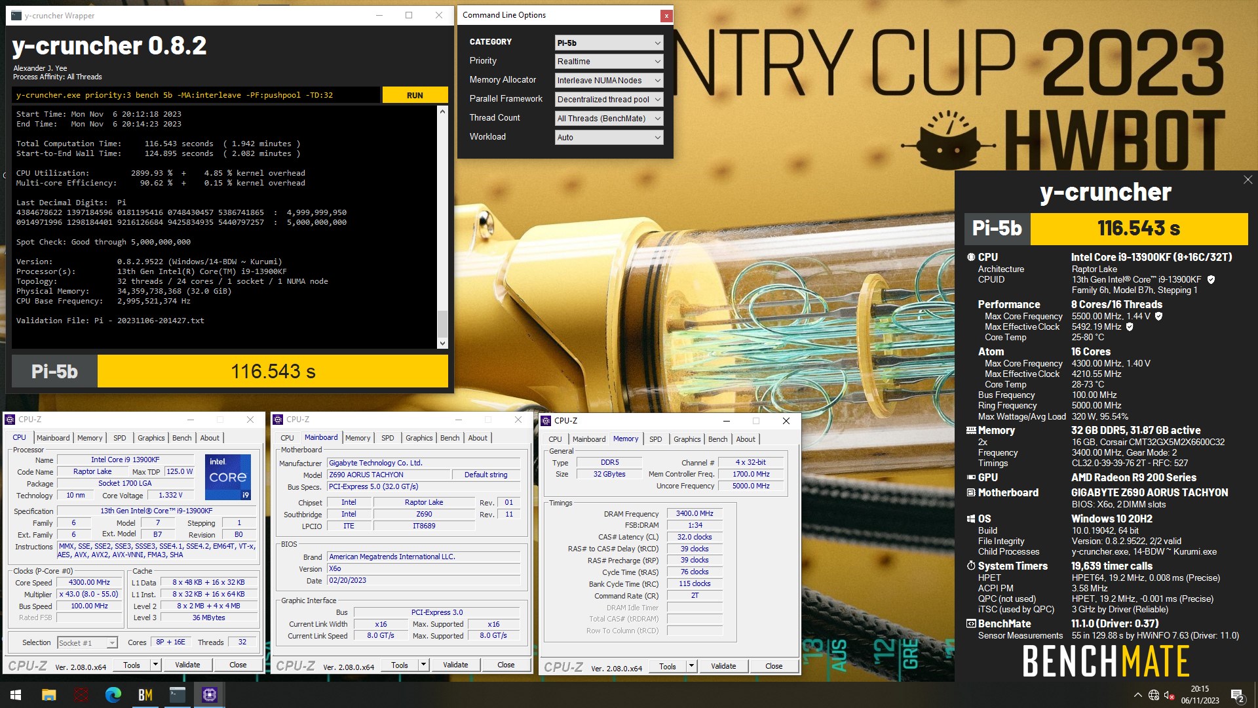
Task: Expand the Tools arrow in Memory CPU-Z window
Action: tap(691, 666)
